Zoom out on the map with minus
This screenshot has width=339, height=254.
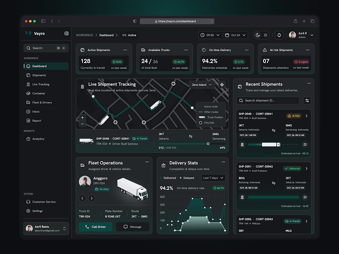point(82,124)
